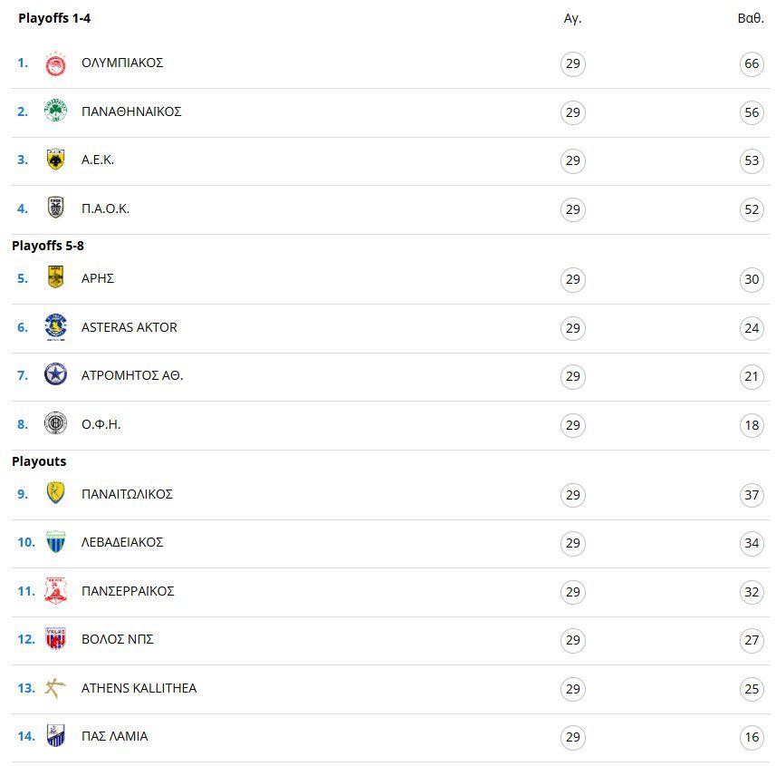Click the Olympiacos club crest icon

tap(55, 63)
